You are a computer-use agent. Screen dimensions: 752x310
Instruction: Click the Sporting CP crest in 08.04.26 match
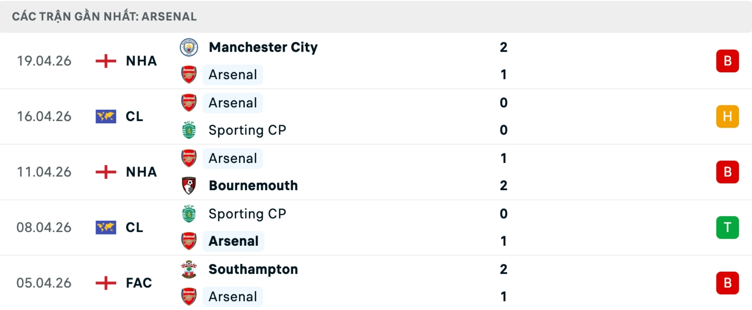point(189,214)
